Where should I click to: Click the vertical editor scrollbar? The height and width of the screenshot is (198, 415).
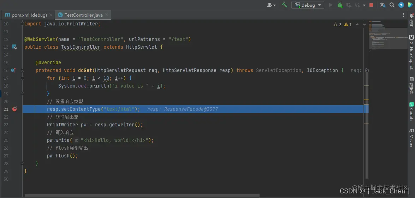coord(367,126)
